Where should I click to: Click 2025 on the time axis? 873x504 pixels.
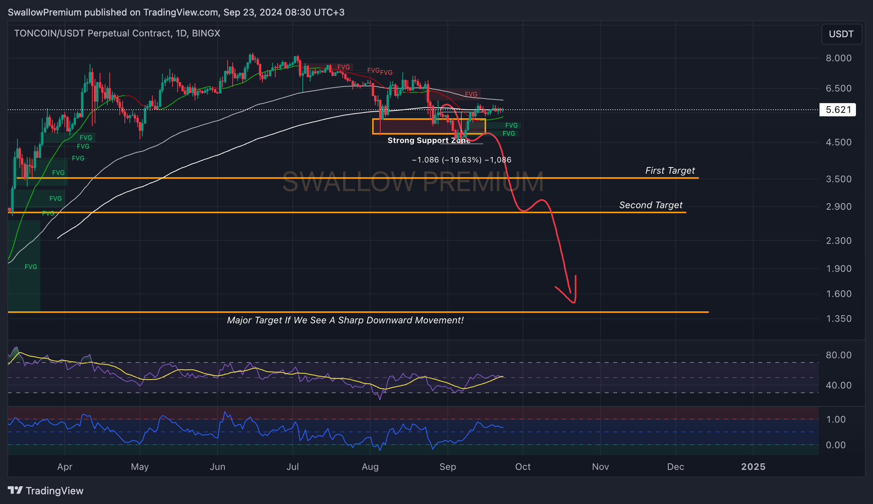(x=753, y=467)
